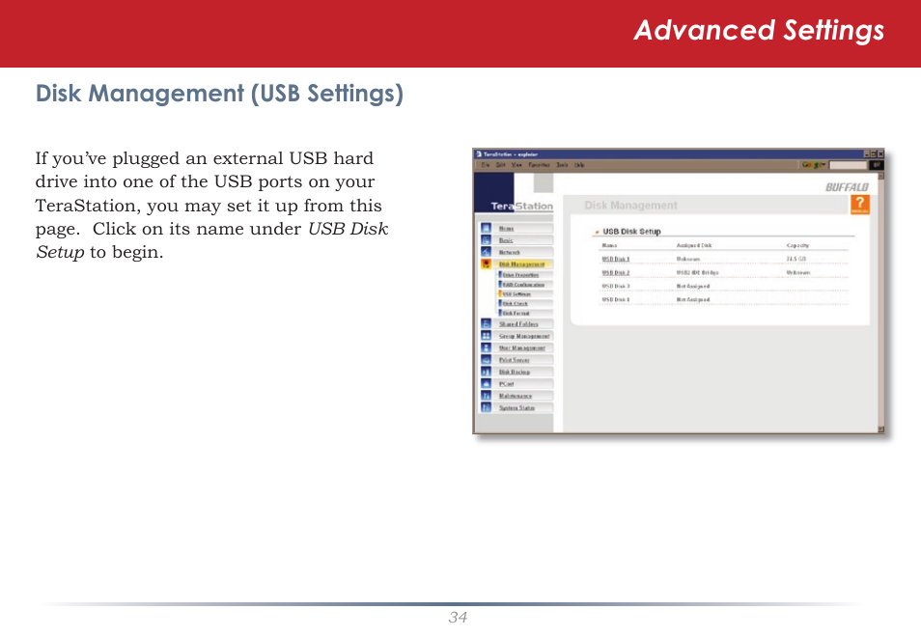Close the TeraStation browser window
This screenshot has width=921, height=638.
[x=879, y=153]
